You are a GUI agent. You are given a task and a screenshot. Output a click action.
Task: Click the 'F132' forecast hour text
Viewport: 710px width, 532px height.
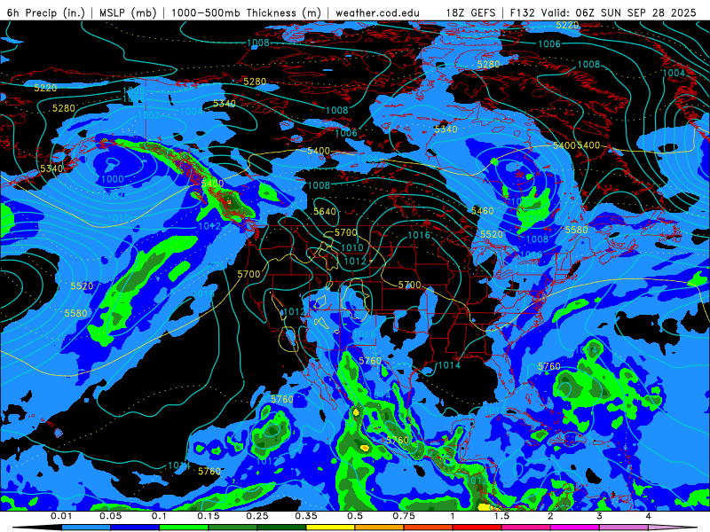coord(523,12)
